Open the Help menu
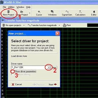 click(28, 7)
